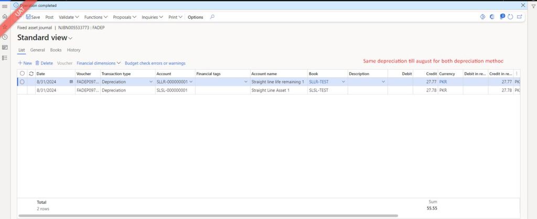Viewport: 537px width, 219px height.
Task: Click the Description field in first row
Action: click(x=364, y=82)
